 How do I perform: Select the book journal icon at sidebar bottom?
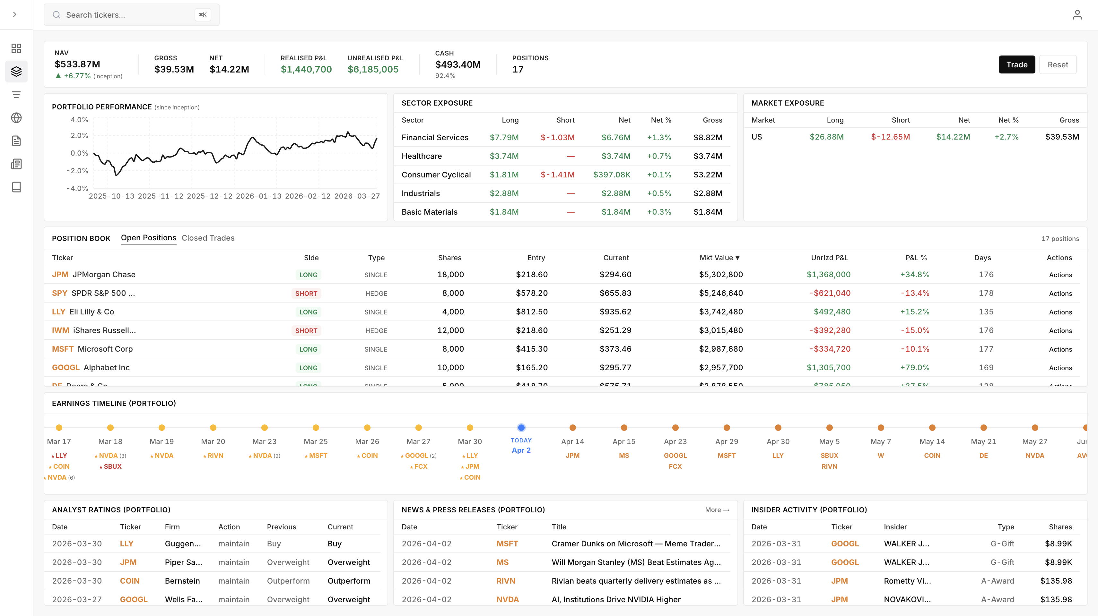(16, 187)
